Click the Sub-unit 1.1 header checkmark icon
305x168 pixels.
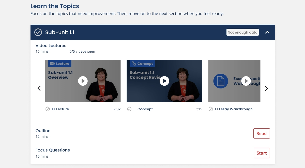(38, 32)
